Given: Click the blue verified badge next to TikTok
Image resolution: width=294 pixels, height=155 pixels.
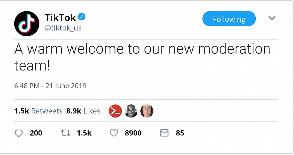Looking at the screenshot, I should coord(82,17).
